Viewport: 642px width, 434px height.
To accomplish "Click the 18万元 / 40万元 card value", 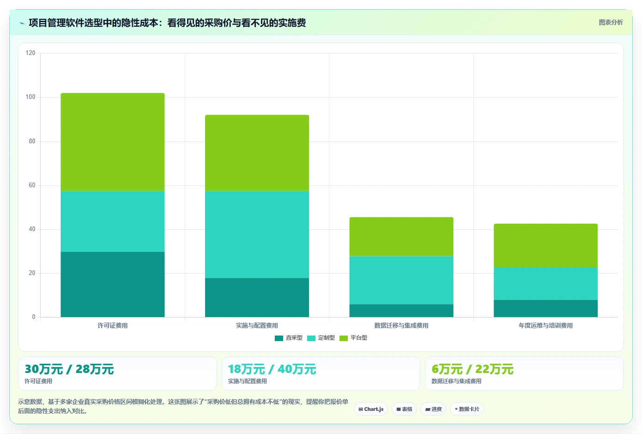I will tap(272, 369).
